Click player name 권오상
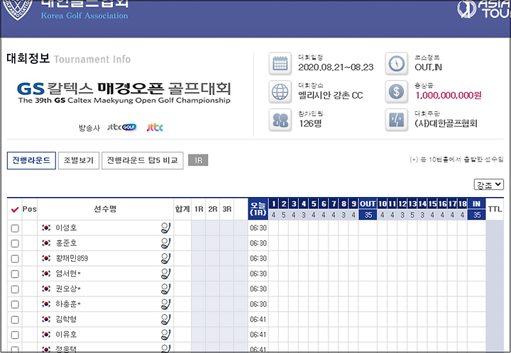511x353 pixels. [68, 289]
